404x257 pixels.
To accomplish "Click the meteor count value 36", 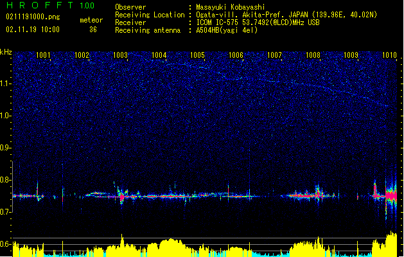I will pyautogui.click(x=93, y=30).
